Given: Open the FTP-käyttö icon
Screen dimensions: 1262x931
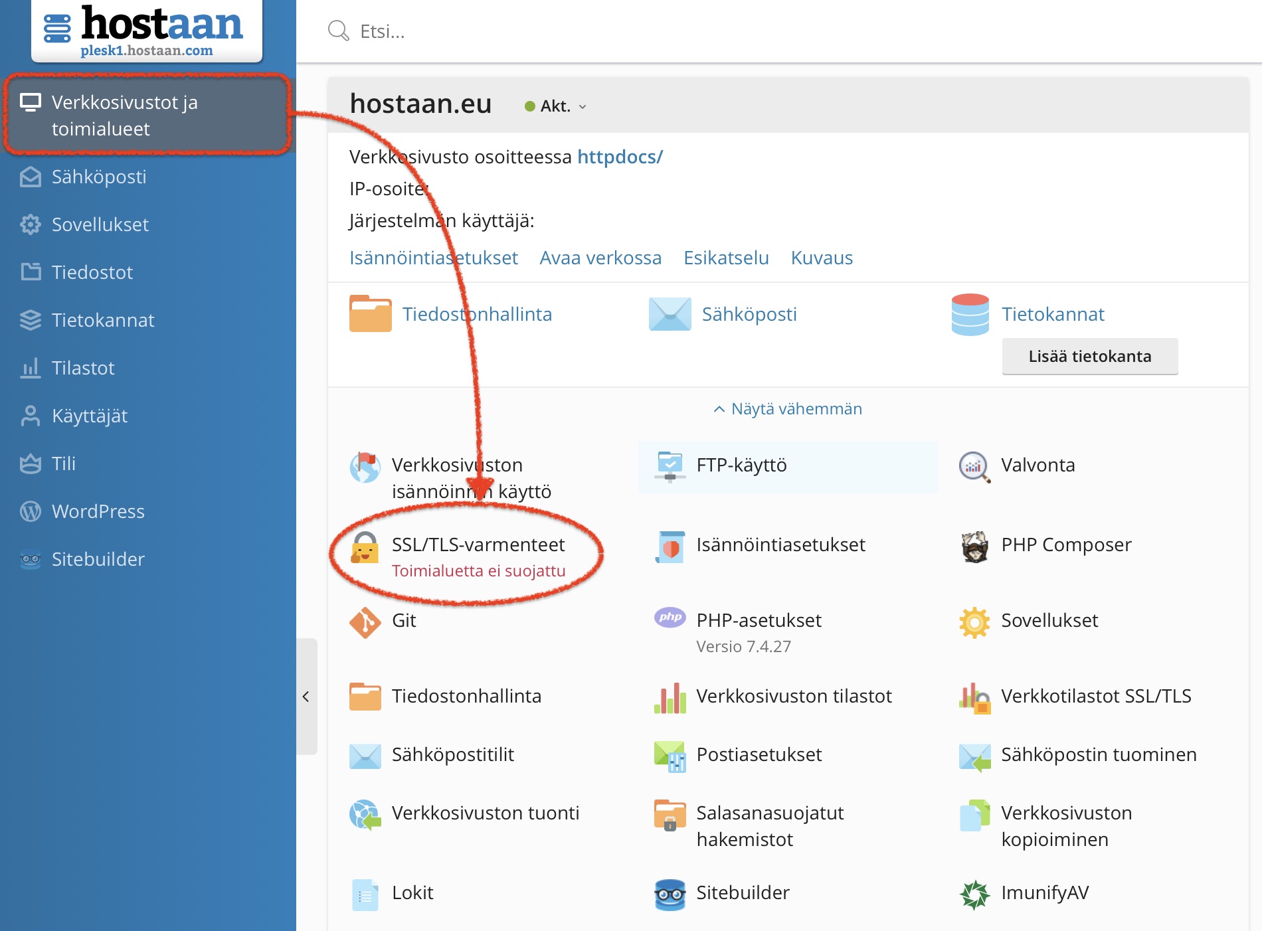Looking at the screenshot, I should (x=670, y=466).
